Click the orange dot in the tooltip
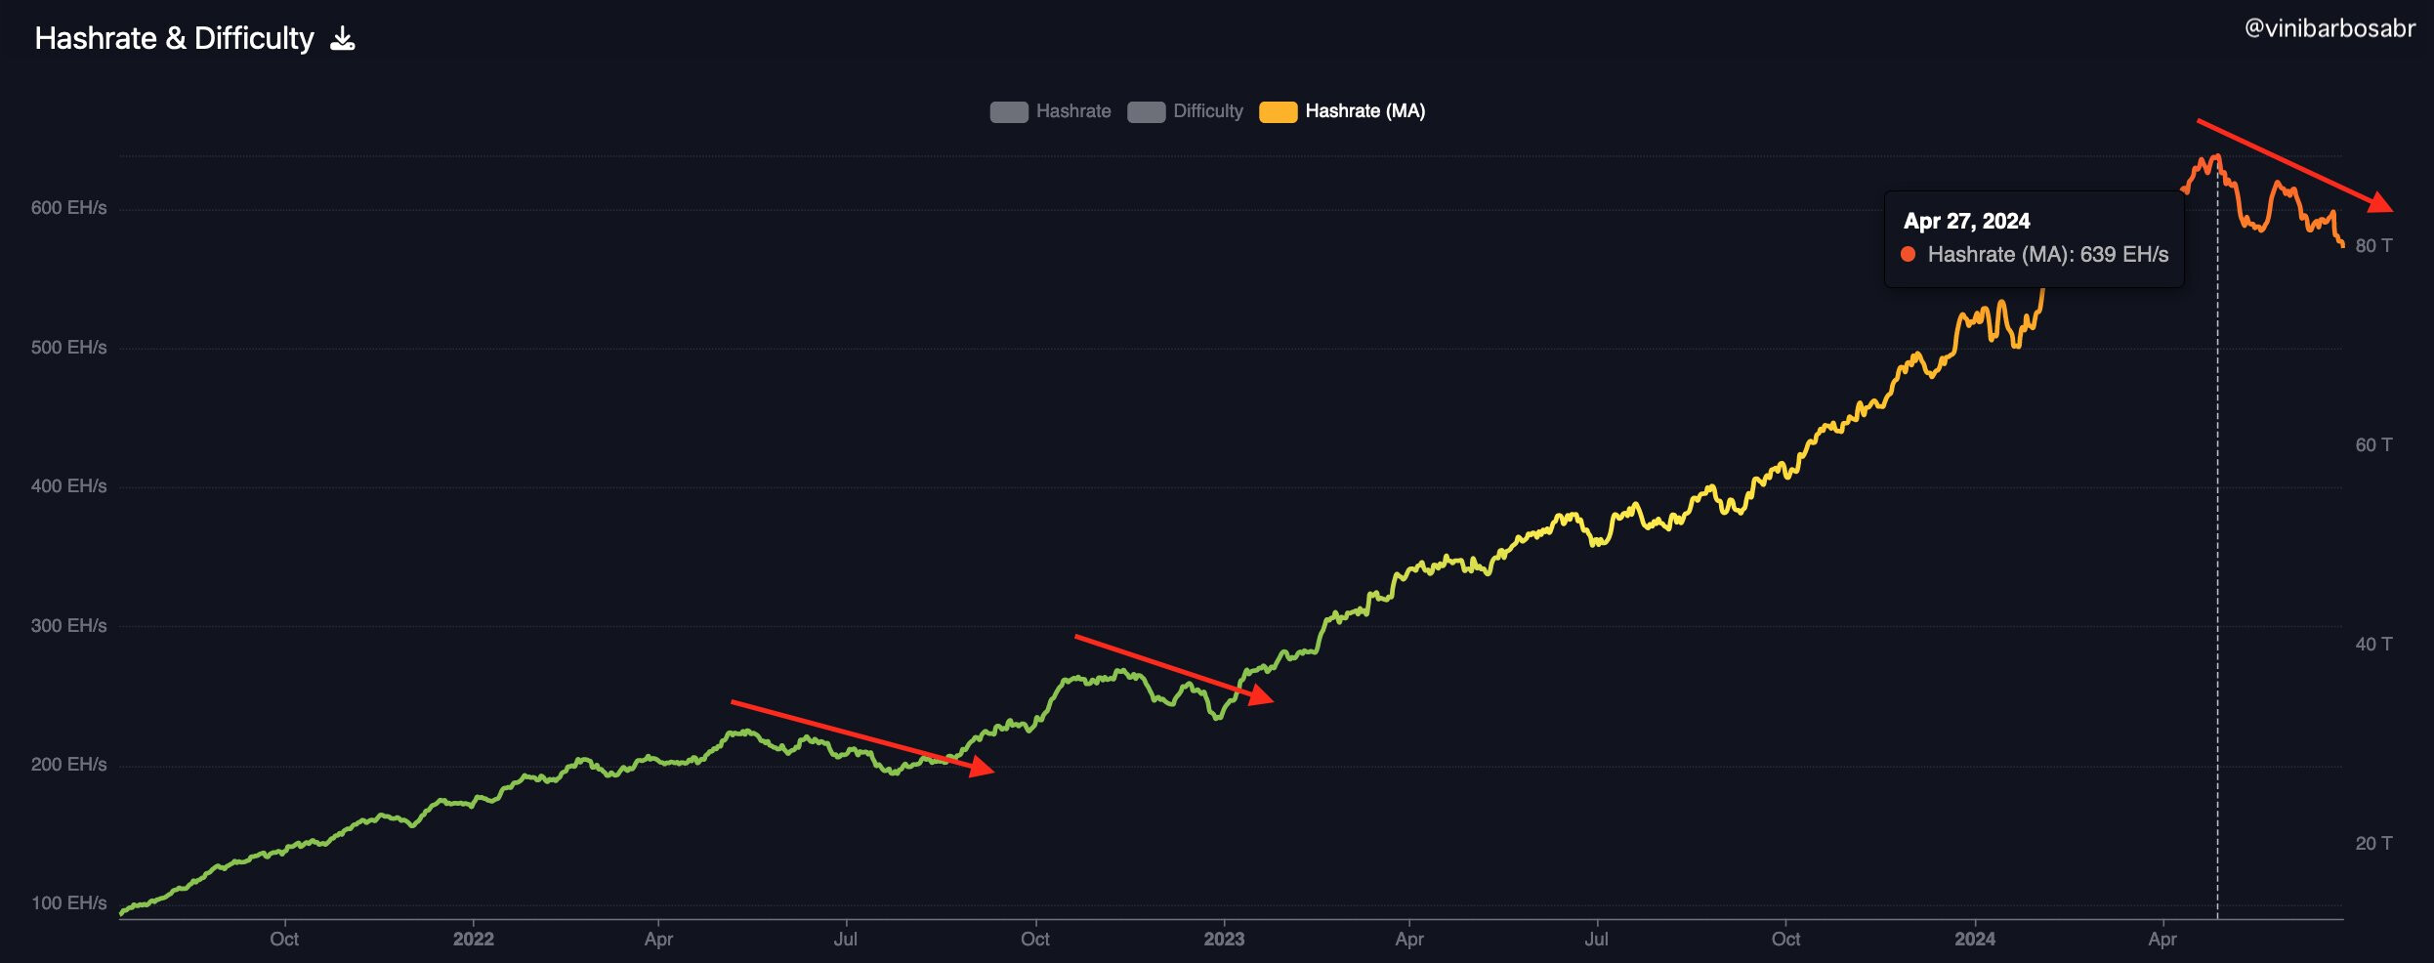This screenshot has height=963, width=2434. (x=1908, y=255)
